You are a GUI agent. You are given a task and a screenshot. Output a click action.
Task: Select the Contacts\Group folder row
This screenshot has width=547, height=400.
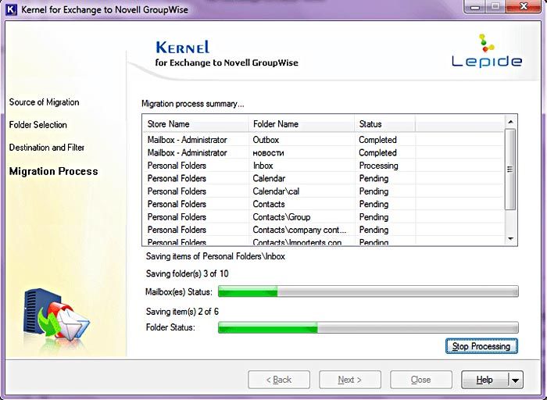pyautogui.click(x=324, y=217)
